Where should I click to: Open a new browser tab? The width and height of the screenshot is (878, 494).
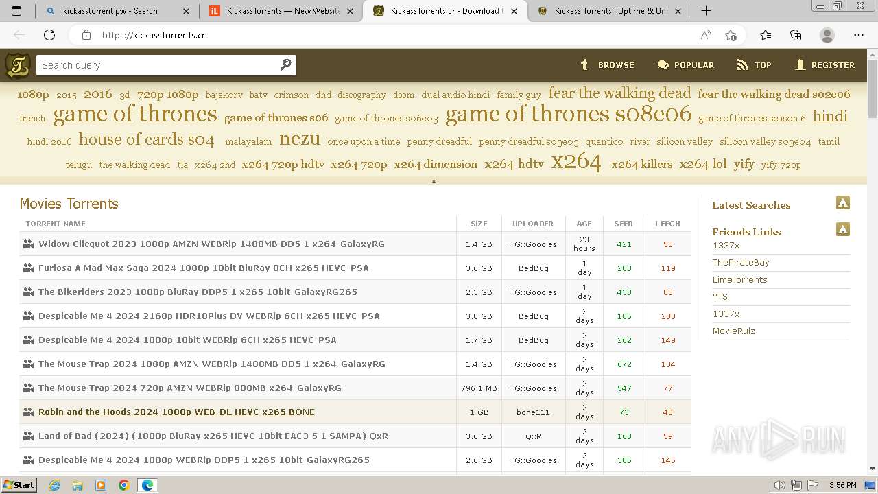706,11
